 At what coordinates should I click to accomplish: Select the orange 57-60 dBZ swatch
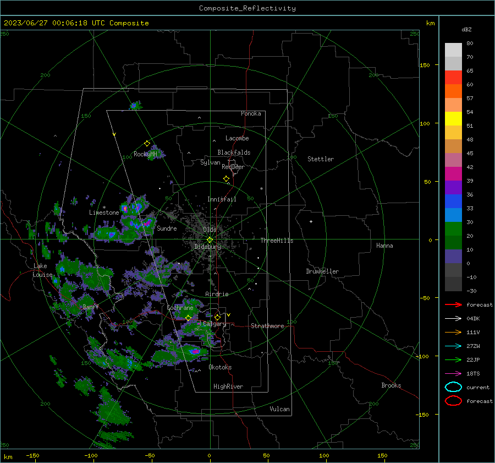click(453, 91)
